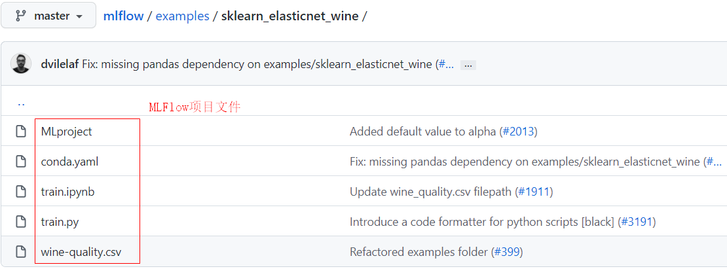Open the train.py script
The width and height of the screenshot is (727, 269).
(x=60, y=222)
